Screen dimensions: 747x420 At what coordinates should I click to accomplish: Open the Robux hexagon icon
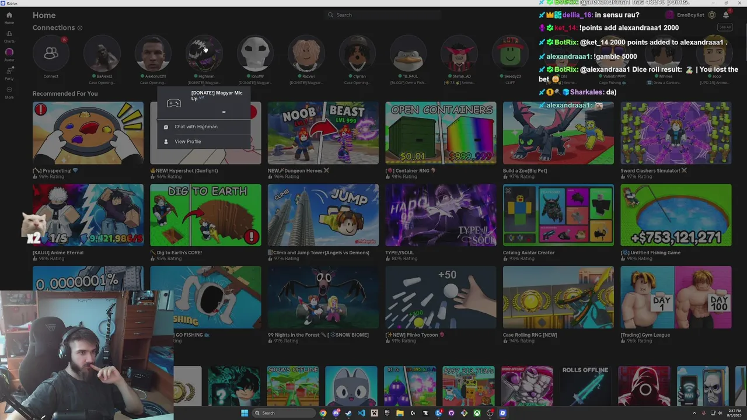712,15
